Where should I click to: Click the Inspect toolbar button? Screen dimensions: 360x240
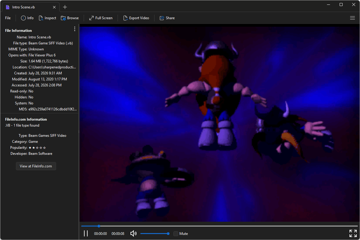pyautogui.click(x=47, y=18)
